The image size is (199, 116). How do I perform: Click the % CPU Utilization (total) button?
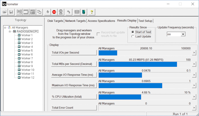(x=74, y=97)
